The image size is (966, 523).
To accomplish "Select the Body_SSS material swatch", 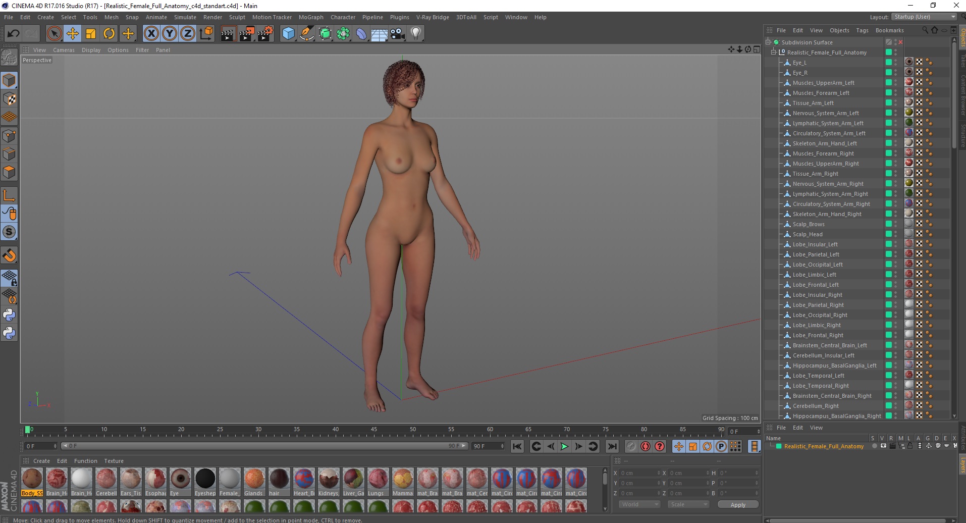I will tap(32, 483).
